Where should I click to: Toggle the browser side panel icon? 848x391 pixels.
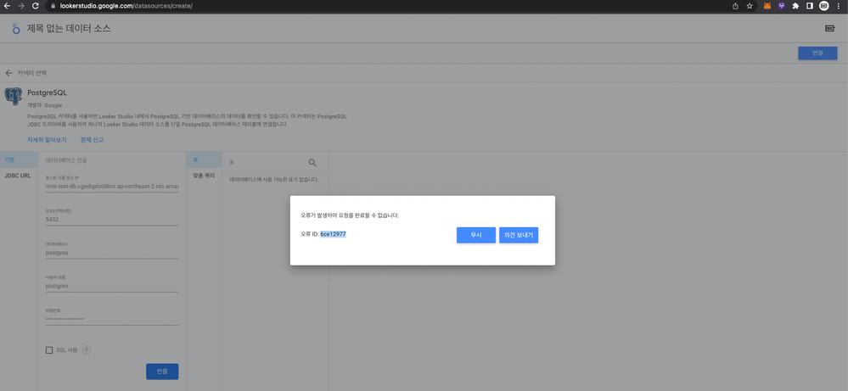pos(810,6)
